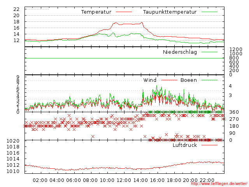249x187 pixels.
Task: Click the 12:00 time axis label
Action: click(x=124, y=180)
